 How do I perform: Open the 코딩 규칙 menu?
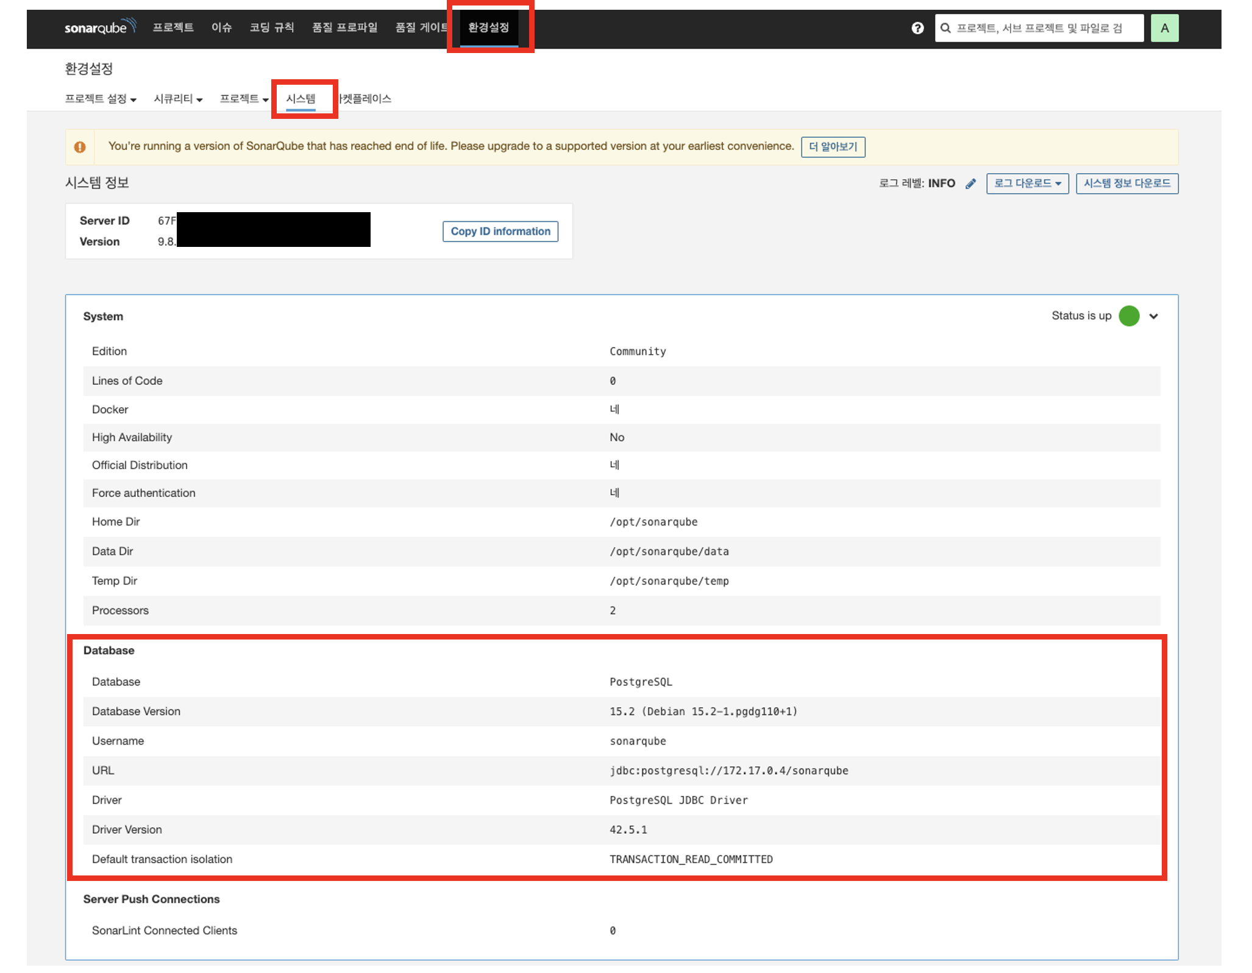click(272, 27)
